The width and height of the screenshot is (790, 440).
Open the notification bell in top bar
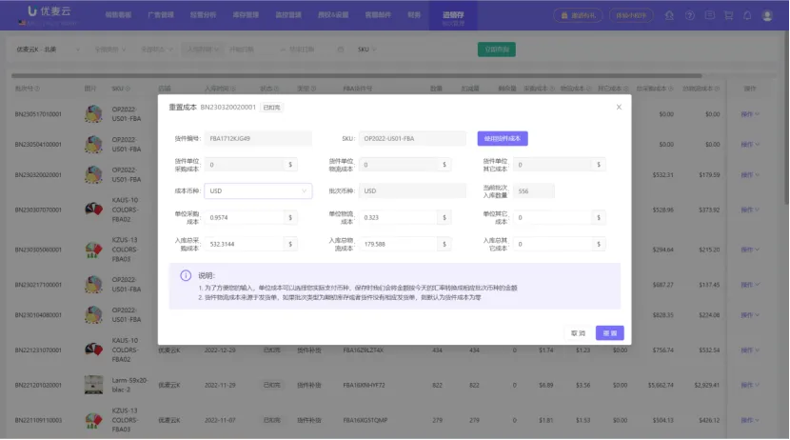point(747,15)
